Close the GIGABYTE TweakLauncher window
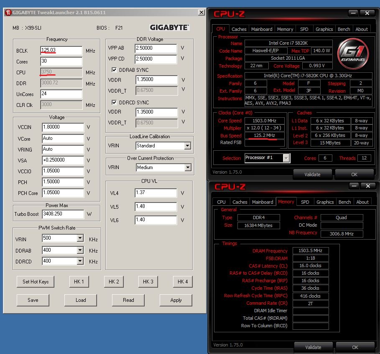The width and height of the screenshot is (380, 354). 201,13
